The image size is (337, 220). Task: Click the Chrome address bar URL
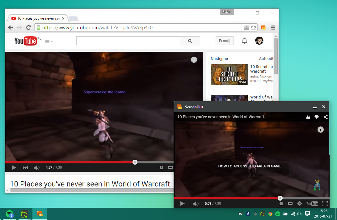pyautogui.click(x=97, y=28)
